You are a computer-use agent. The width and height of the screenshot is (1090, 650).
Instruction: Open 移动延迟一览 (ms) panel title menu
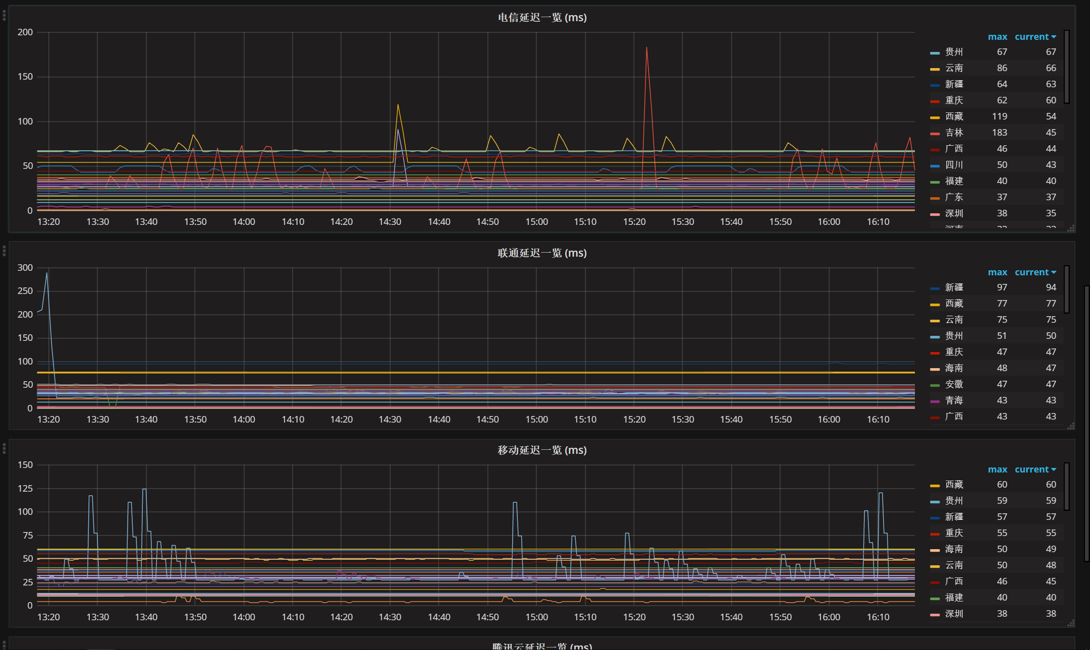click(x=542, y=450)
